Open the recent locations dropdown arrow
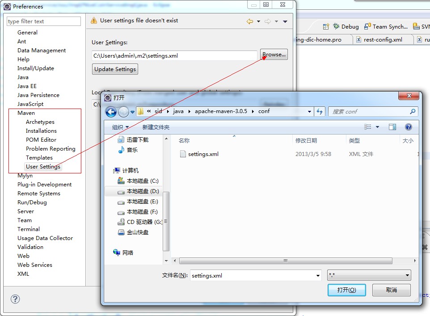The width and height of the screenshot is (430, 316). [132, 112]
